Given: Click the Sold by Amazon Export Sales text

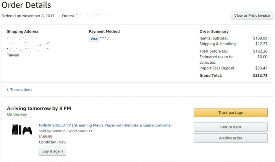Looking at the screenshot, I should click(66, 131).
